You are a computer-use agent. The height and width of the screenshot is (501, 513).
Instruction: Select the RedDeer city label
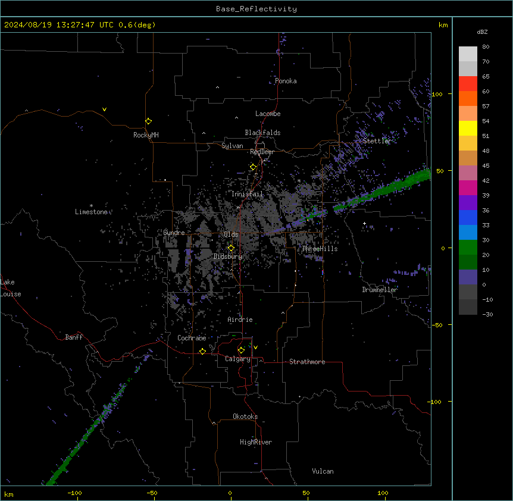[x=262, y=152]
